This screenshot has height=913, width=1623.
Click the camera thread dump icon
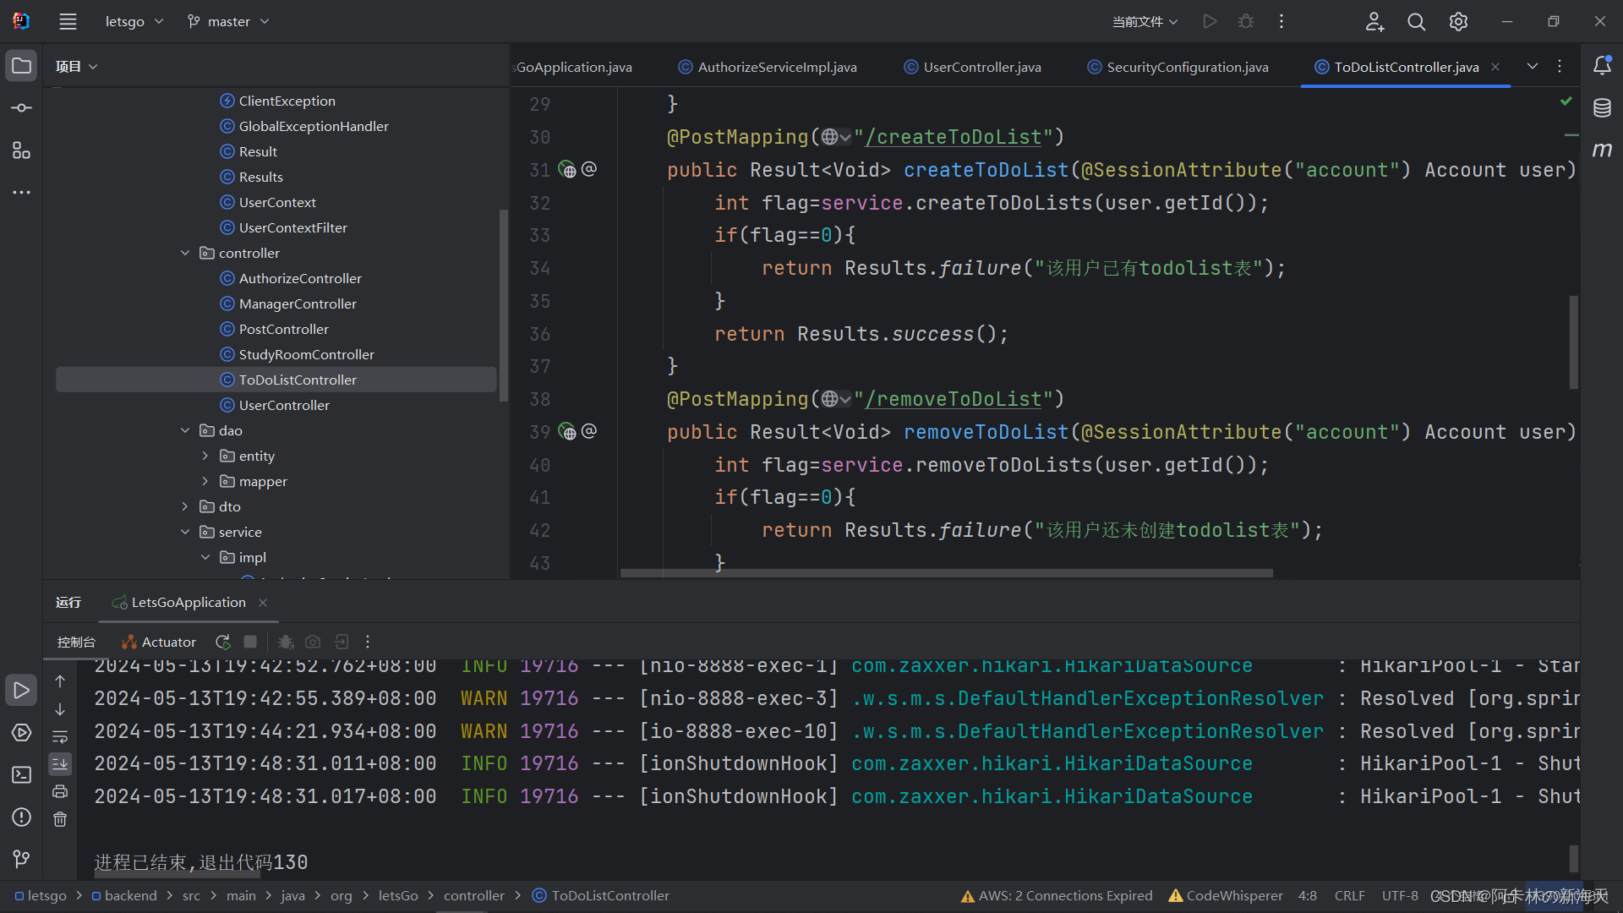(x=313, y=642)
